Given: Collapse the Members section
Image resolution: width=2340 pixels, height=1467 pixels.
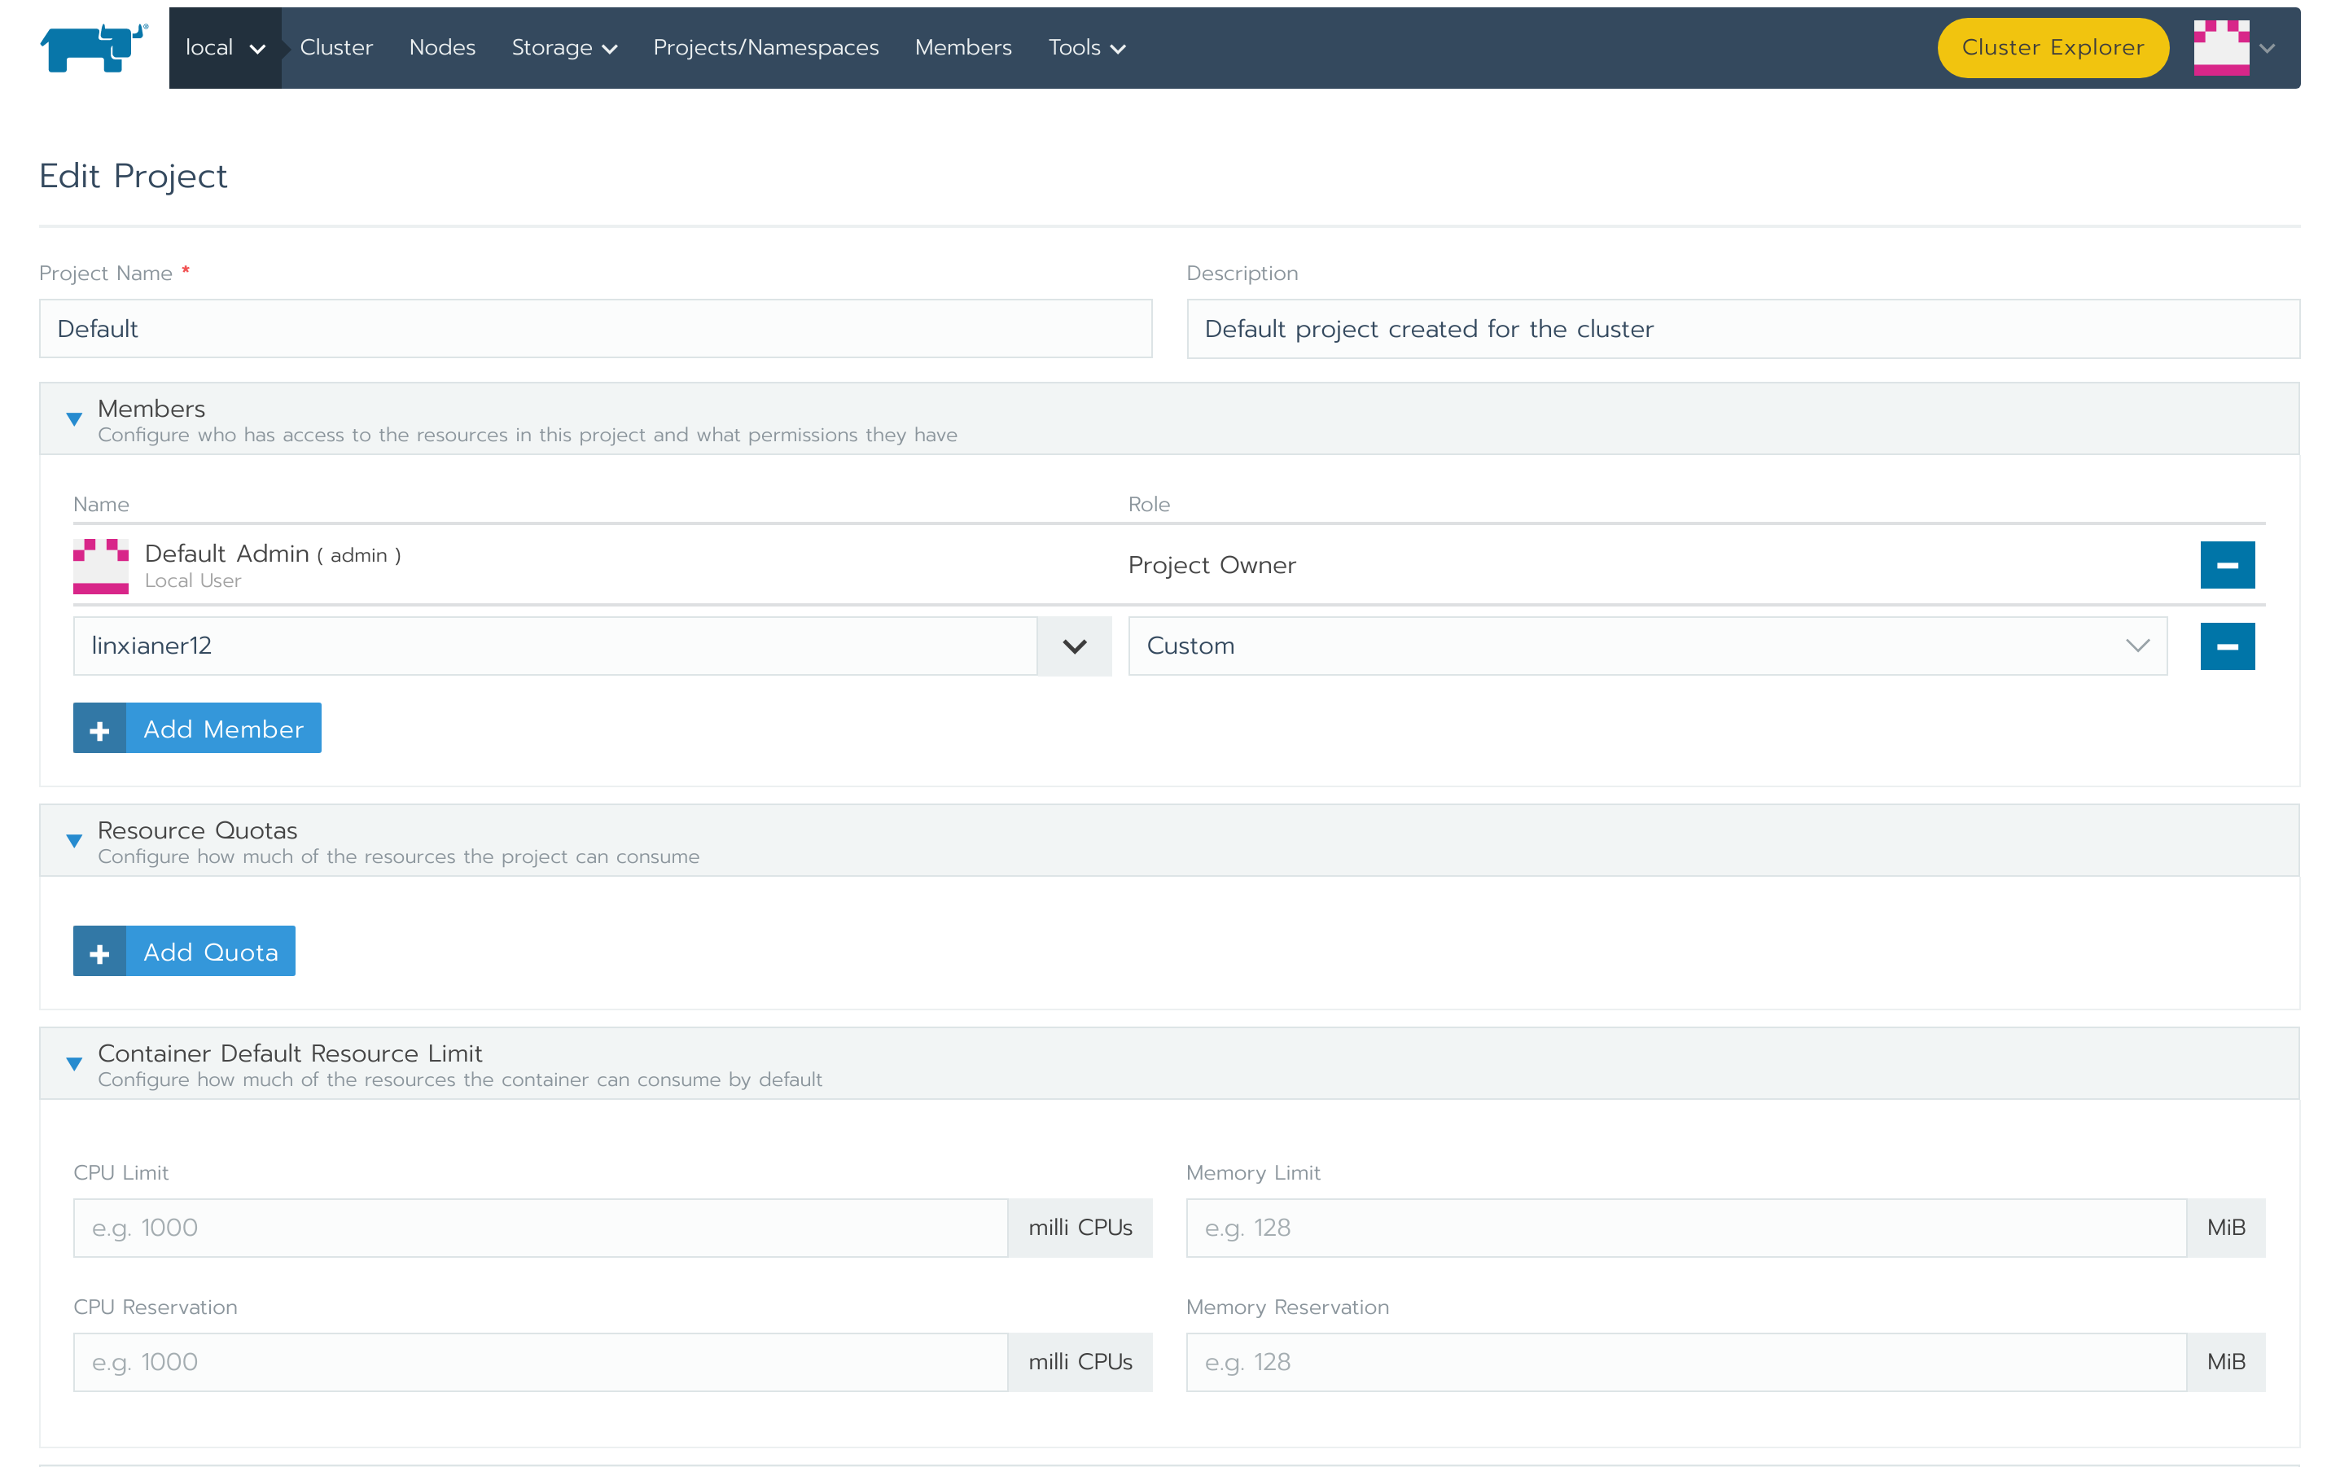Looking at the screenshot, I should [x=74, y=419].
